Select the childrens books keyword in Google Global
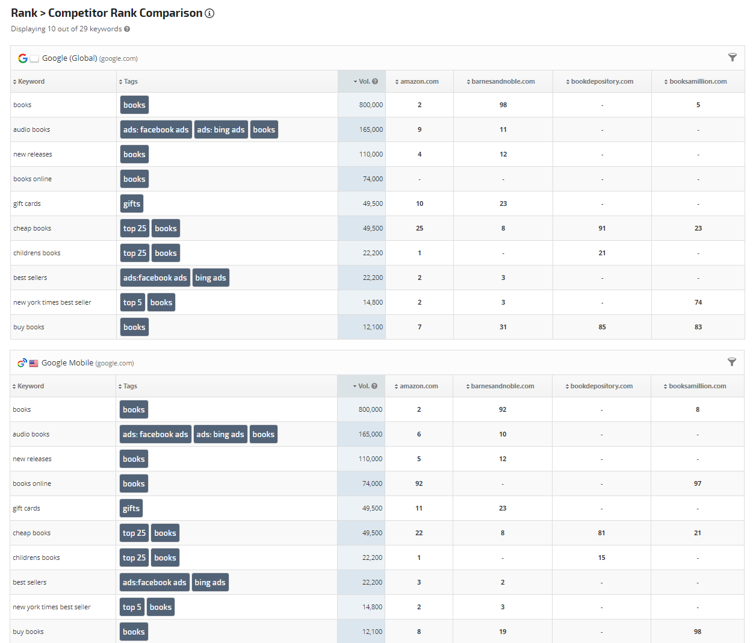Viewport: 753px width, 643px height. coord(37,253)
